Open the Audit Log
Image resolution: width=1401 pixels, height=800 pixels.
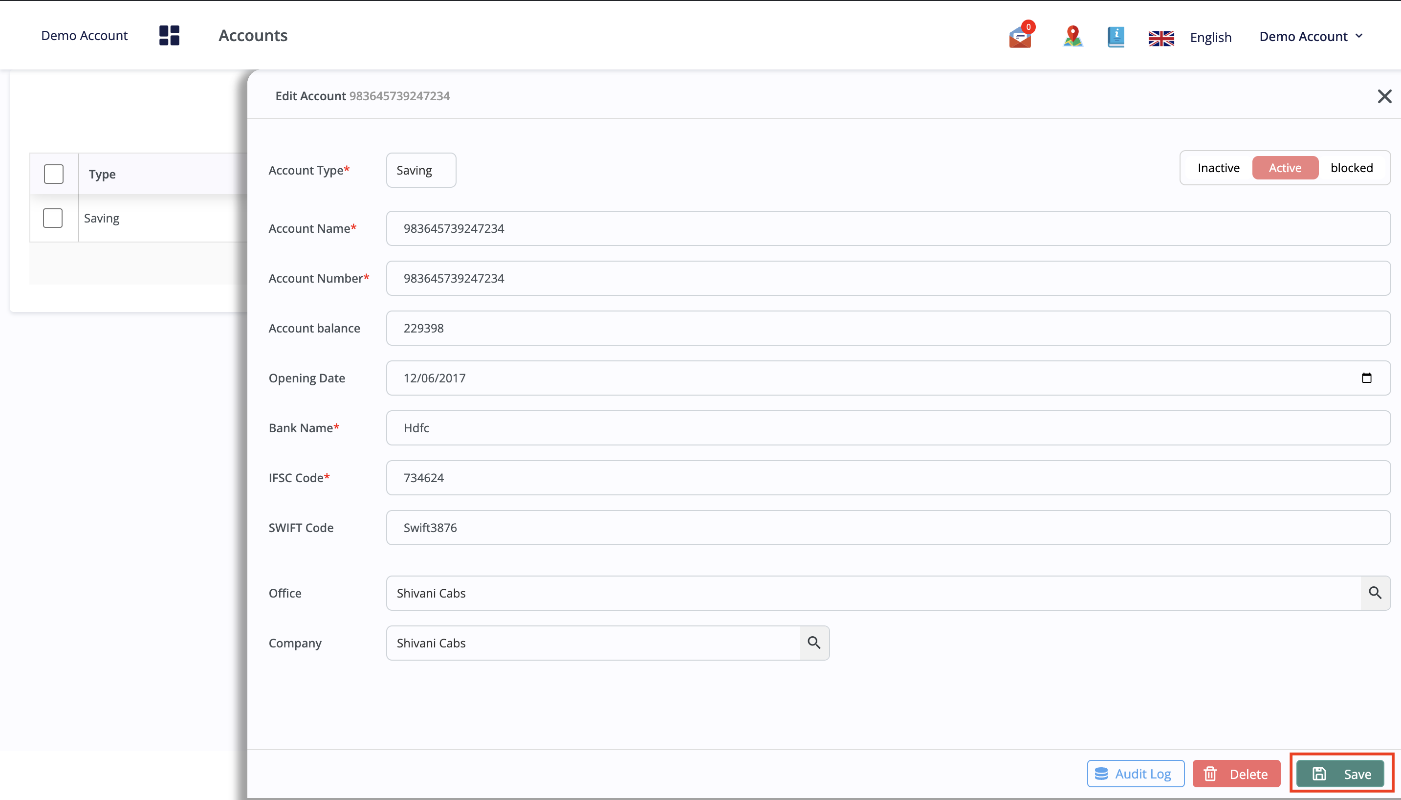[x=1135, y=774]
